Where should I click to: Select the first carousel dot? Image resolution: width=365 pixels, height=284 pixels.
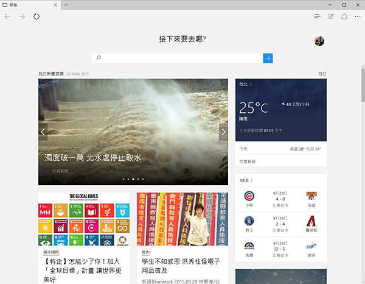(123, 179)
